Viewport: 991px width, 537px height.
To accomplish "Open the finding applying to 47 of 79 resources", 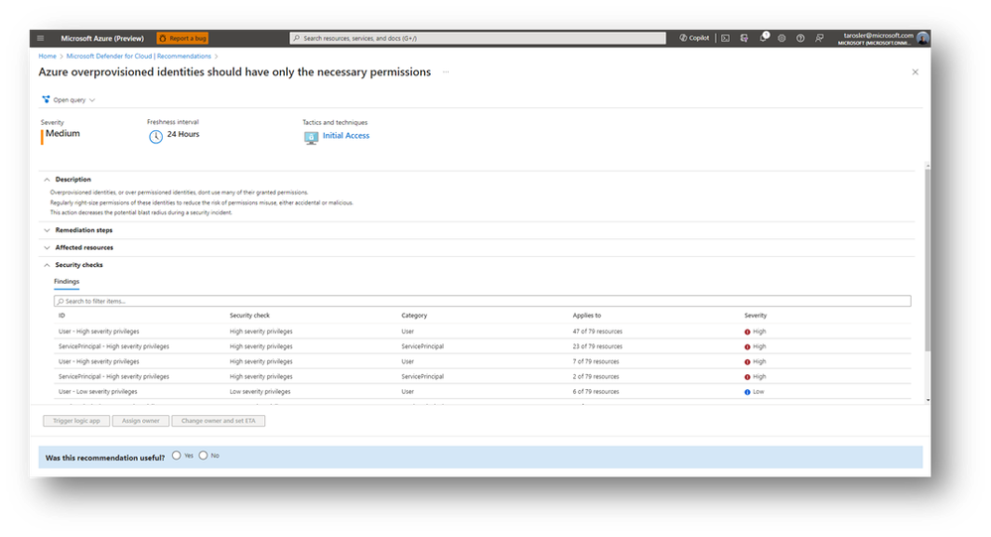I will tap(483, 332).
